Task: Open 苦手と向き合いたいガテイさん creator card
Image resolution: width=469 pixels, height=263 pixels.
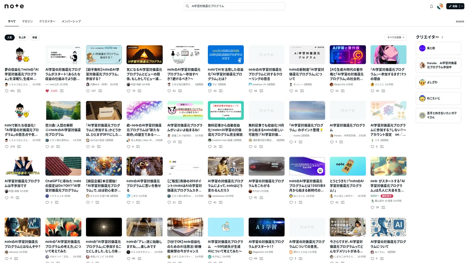Action: (x=438, y=115)
